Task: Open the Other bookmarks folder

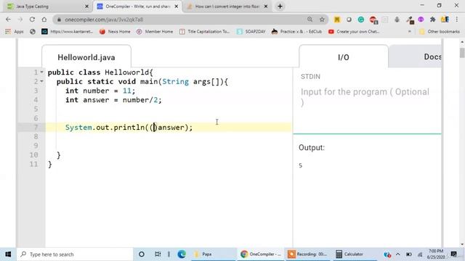Action: tap(440, 31)
